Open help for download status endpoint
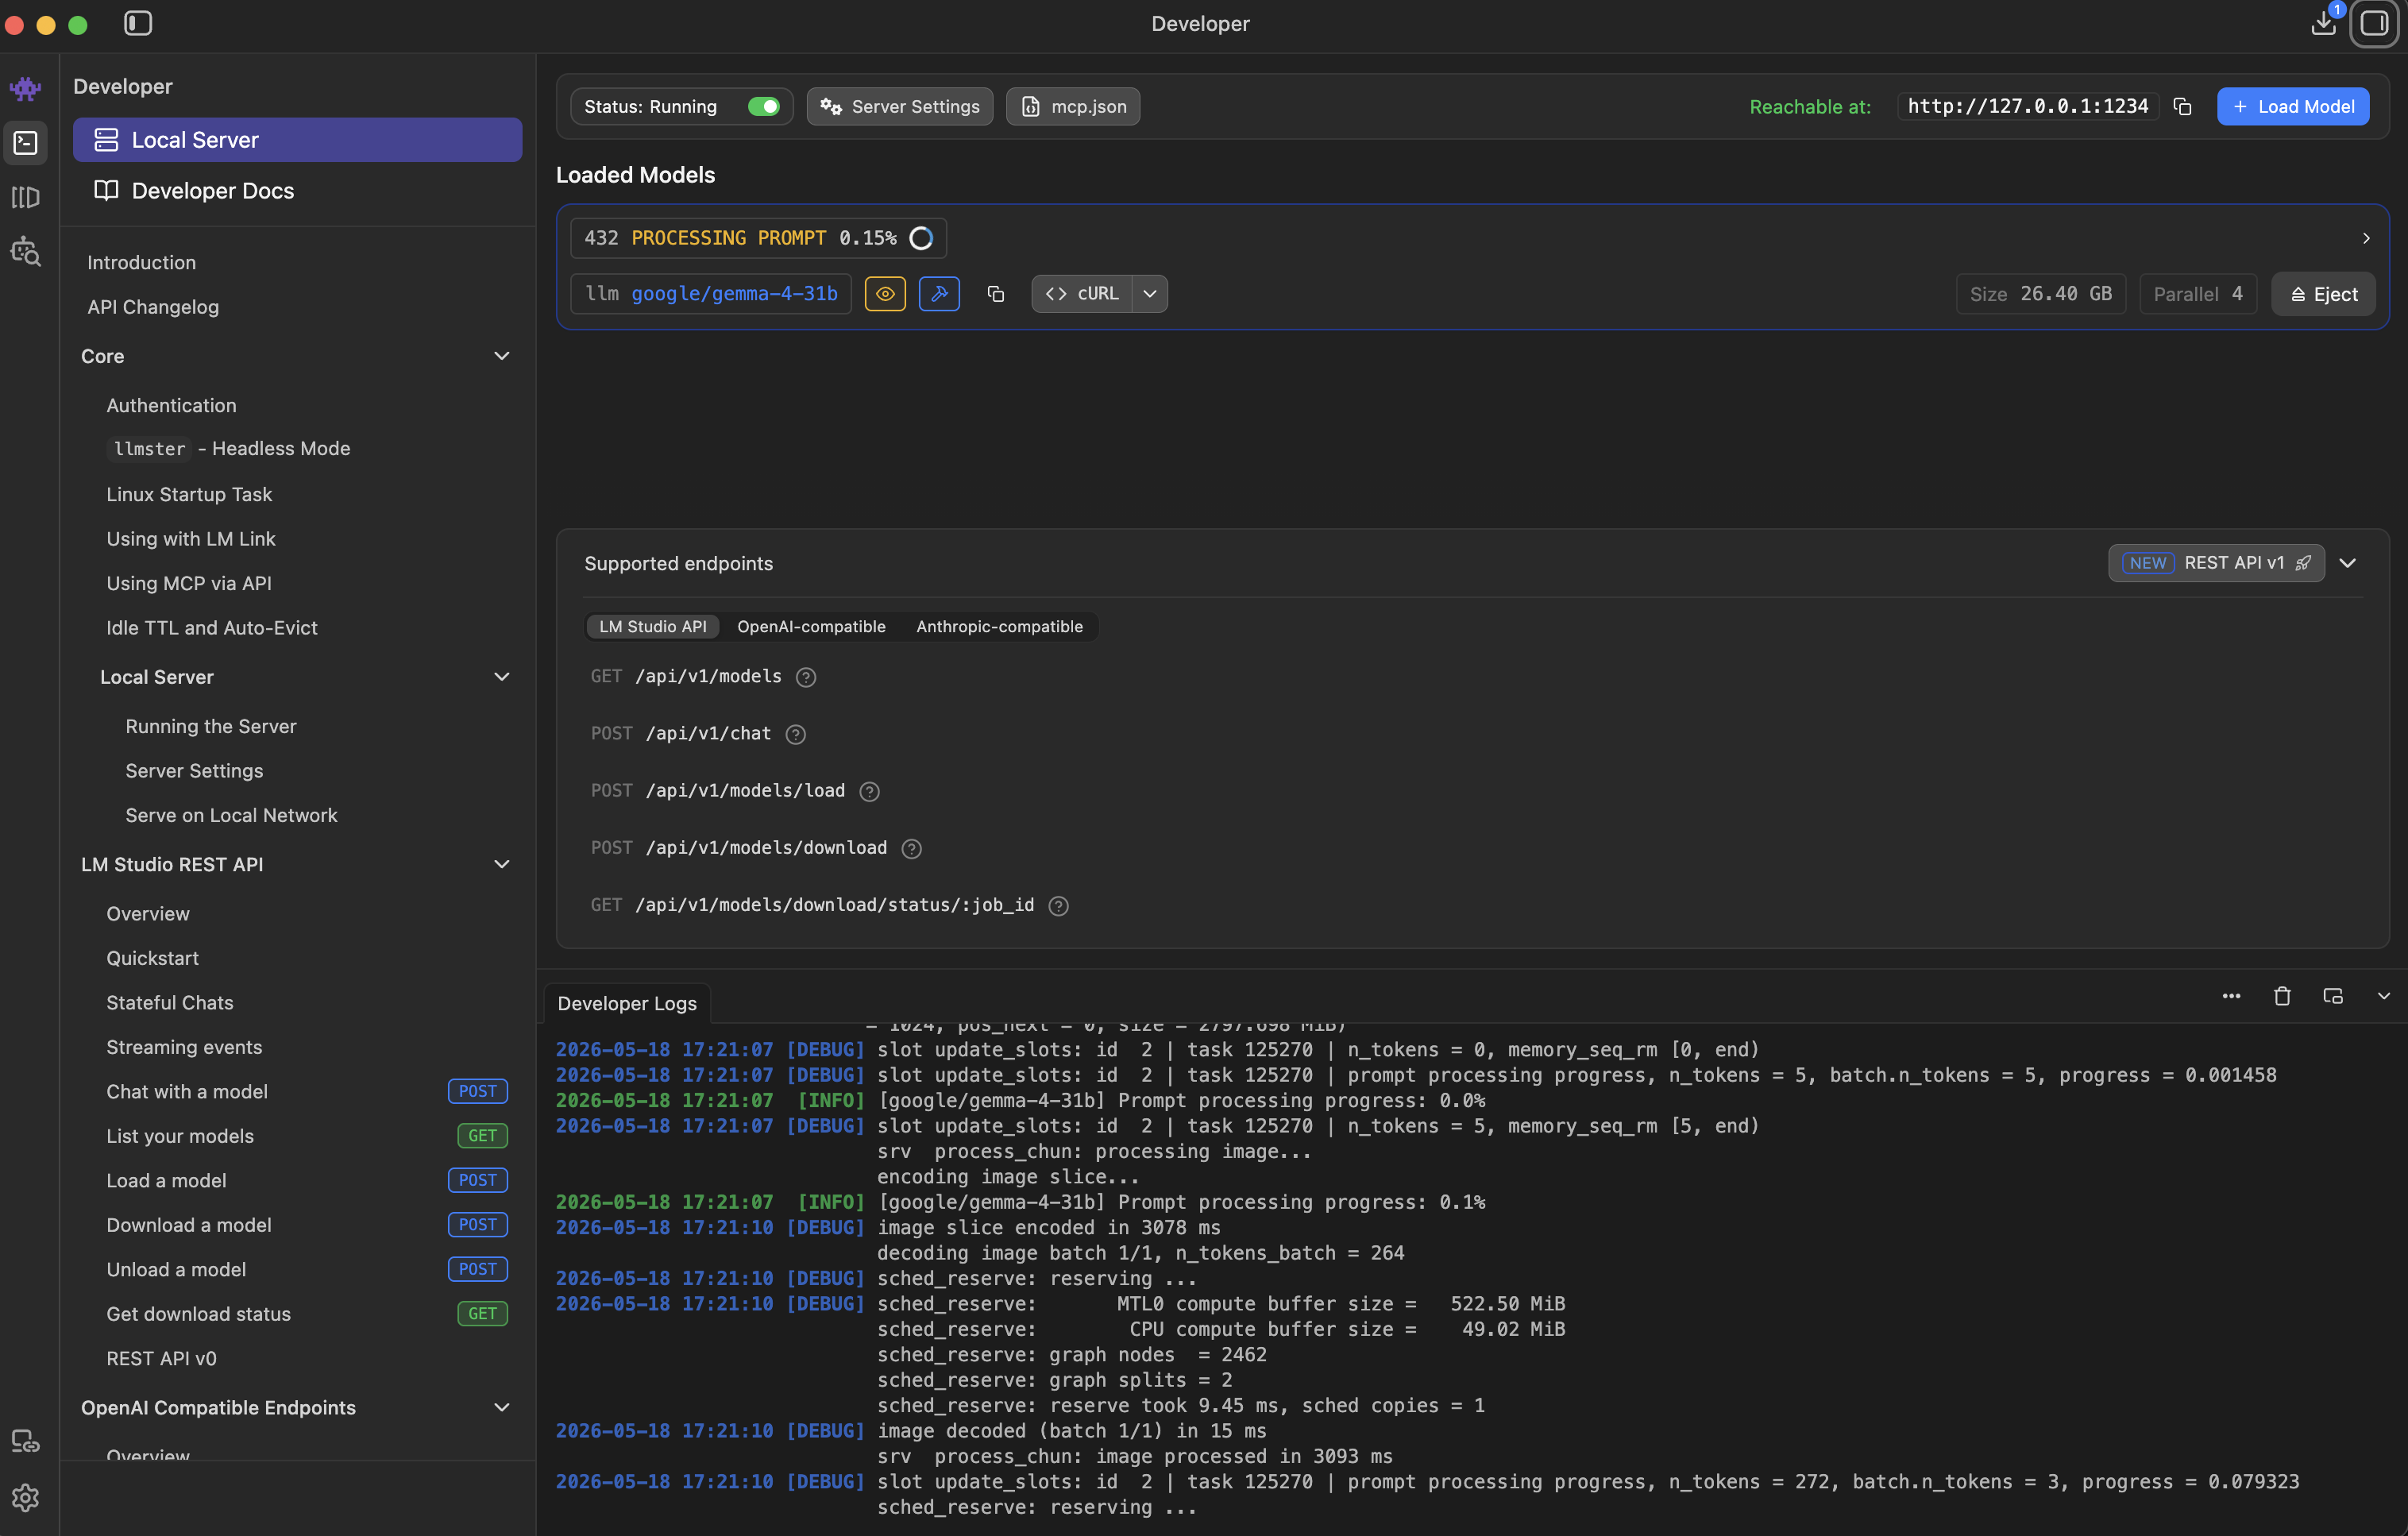The width and height of the screenshot is (2408, 1536). (x=1059, y=905)
